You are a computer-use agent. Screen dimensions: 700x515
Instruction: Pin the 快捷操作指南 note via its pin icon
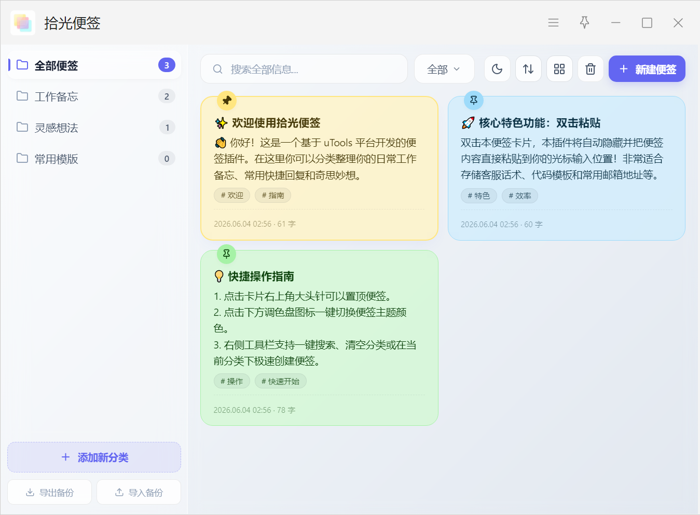click(x=226, y=254)
